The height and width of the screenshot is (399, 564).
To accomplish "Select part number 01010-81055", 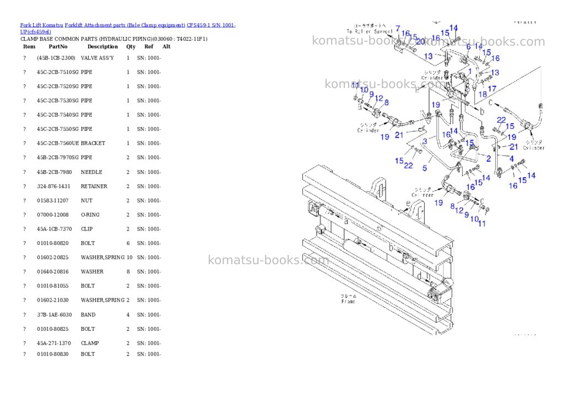I will (52, 286).
